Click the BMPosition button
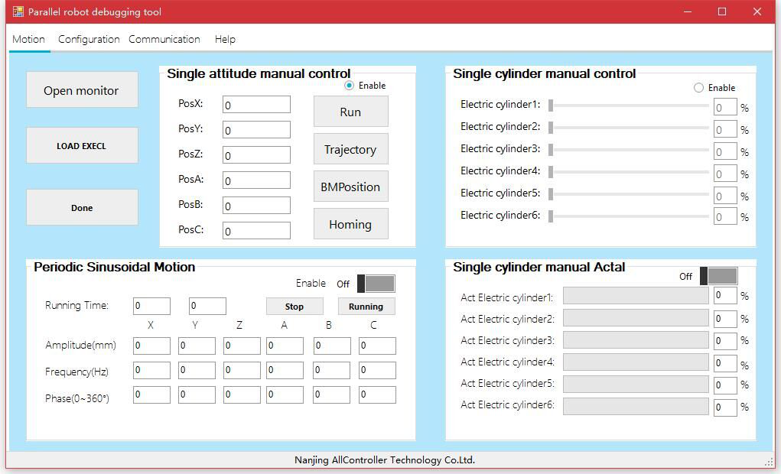This screenshot has width=781, height=474. (350, 187)
